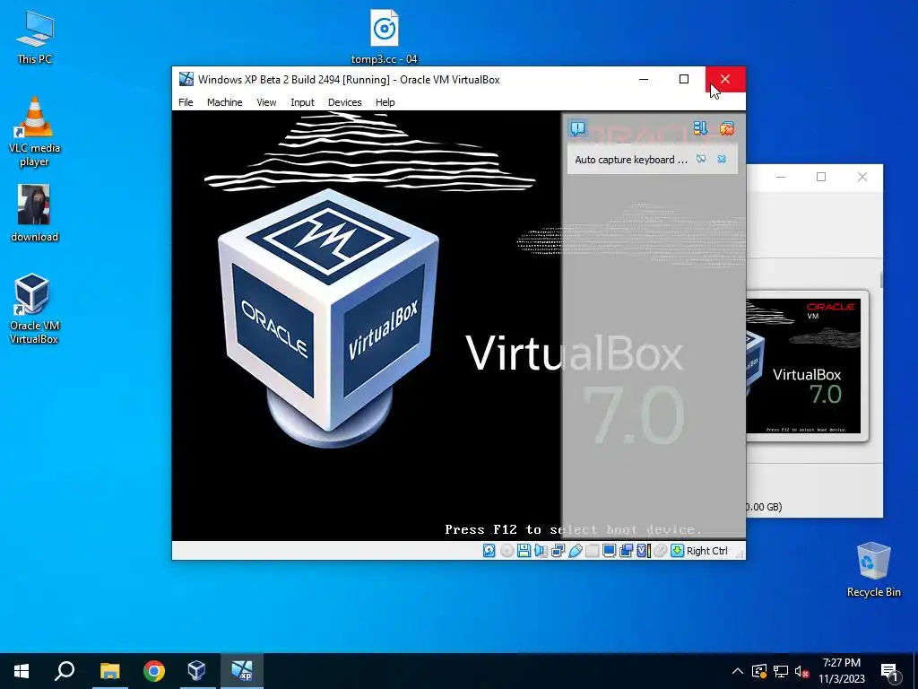
Task: Click the delete all notifications icon
Action: [726, 128]
